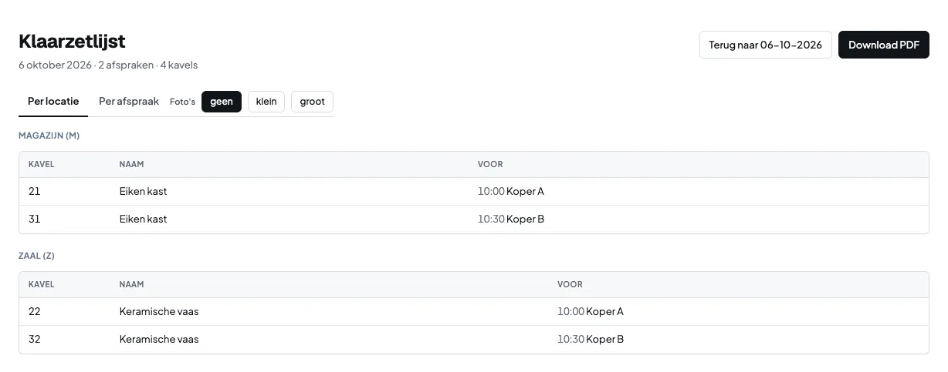
Task: Click Koper A in Zaal table
Action: click(604, 312)
